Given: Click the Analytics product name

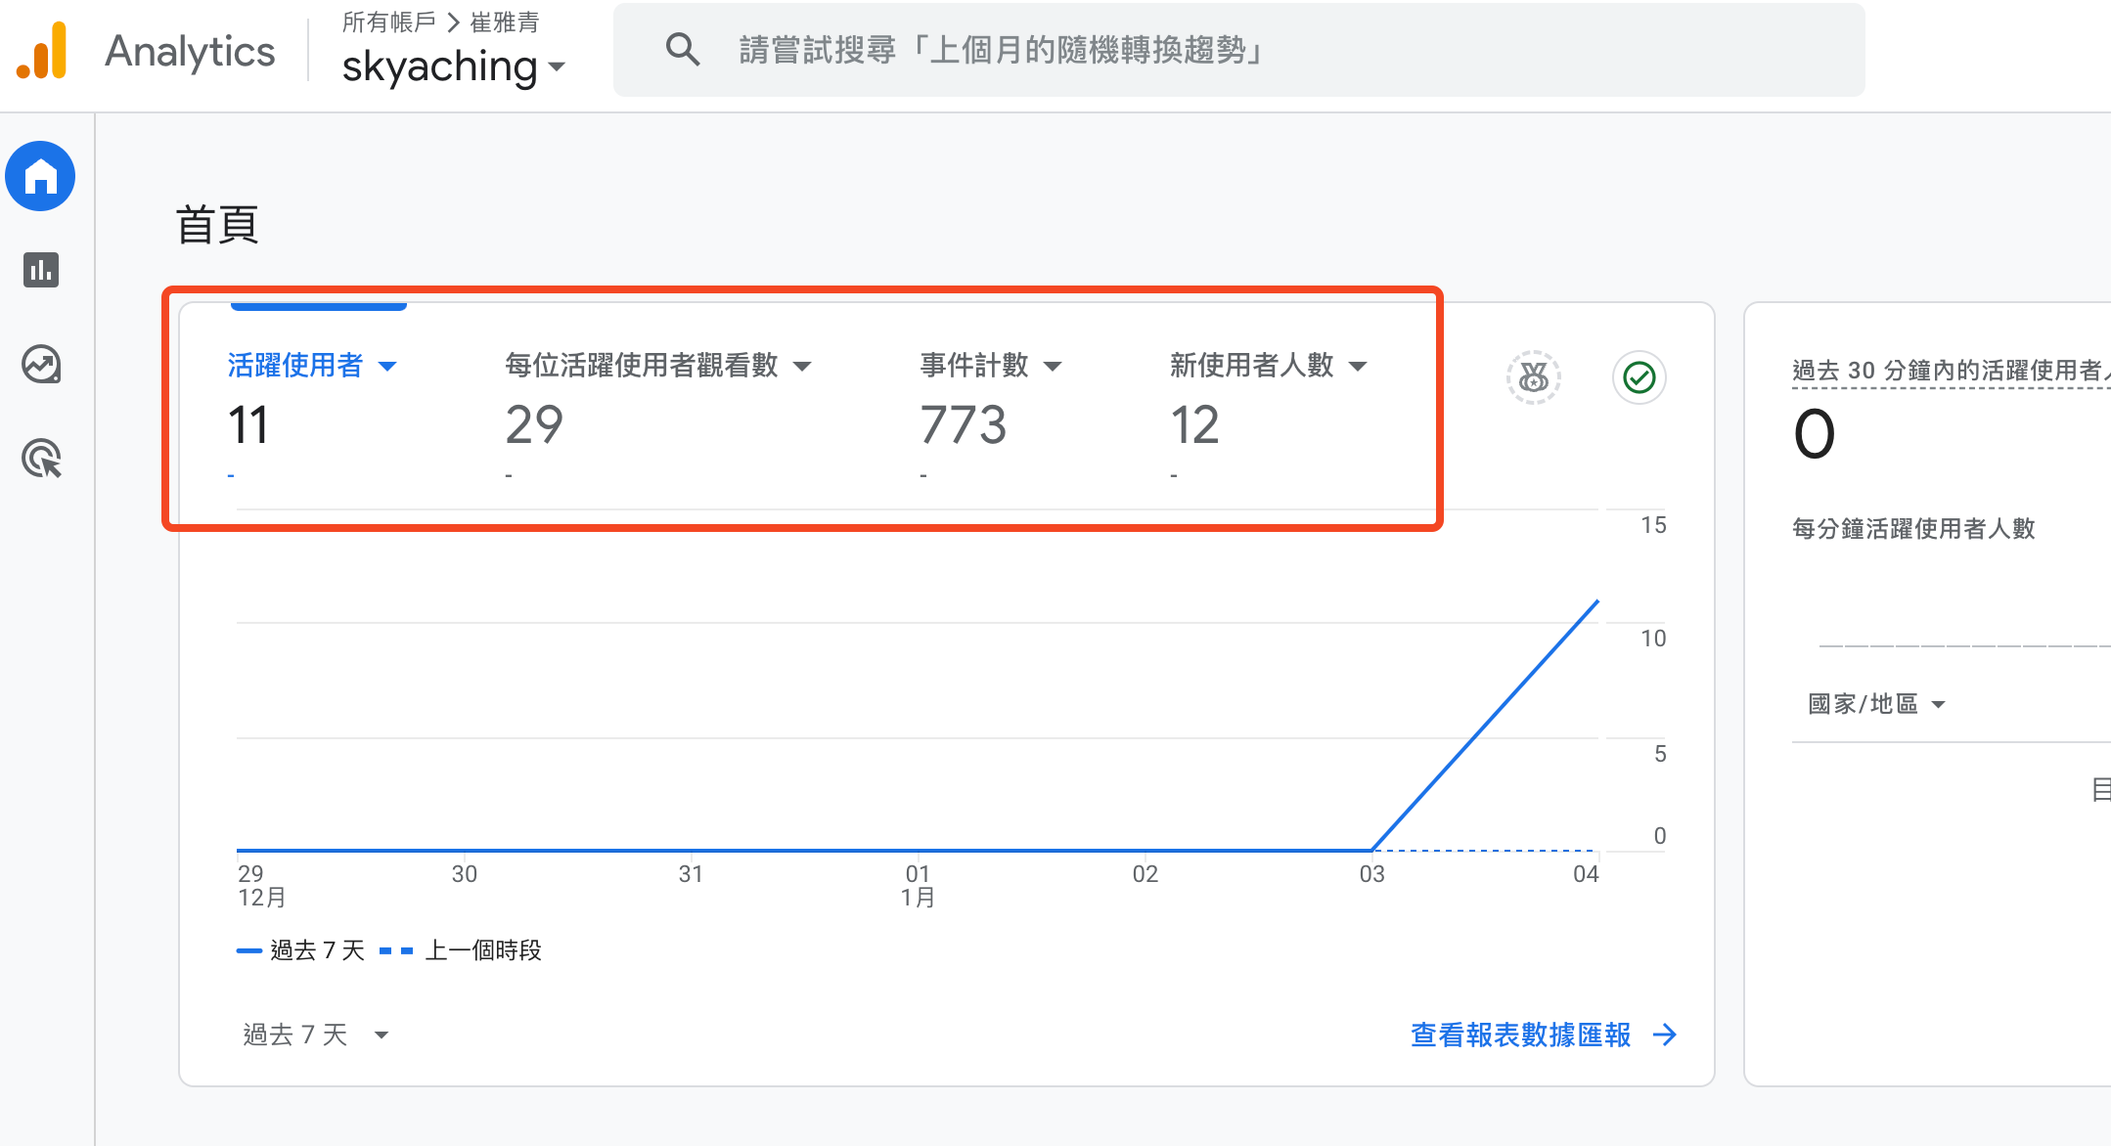Looking at the screenshot, I should pos(190,51).
